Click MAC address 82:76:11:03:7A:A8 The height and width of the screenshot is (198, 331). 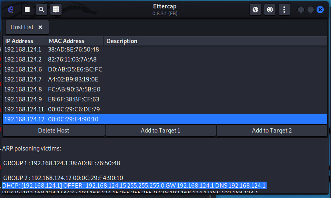[x=72, y=59]
